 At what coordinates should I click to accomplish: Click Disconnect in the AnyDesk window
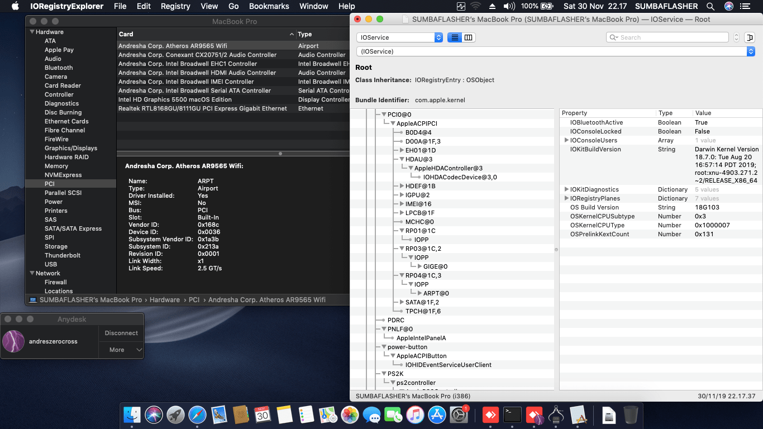pos(121,333)
